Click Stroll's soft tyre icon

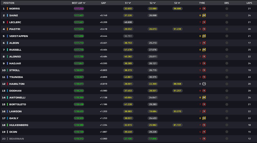click(204, 70)
